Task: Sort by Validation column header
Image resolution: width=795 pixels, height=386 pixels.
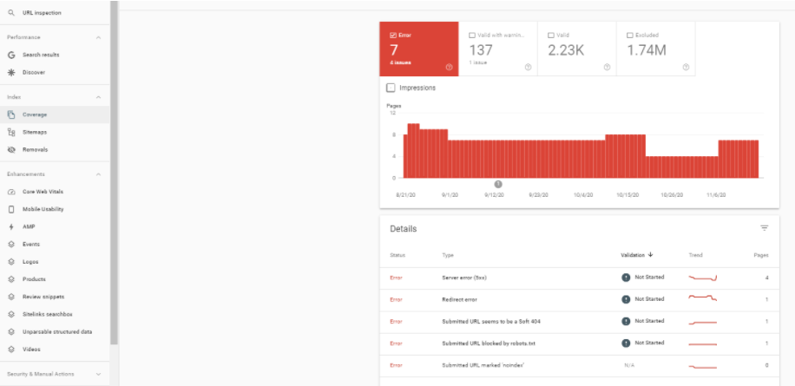Action: click(x=637, y=255)
